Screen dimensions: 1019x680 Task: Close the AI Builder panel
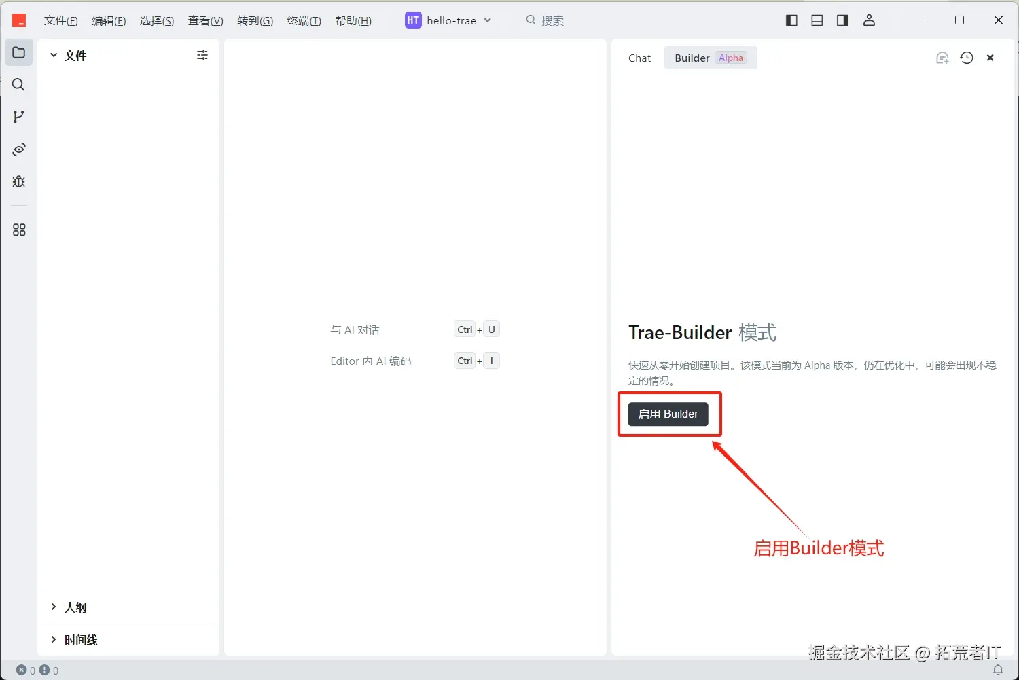990,58
